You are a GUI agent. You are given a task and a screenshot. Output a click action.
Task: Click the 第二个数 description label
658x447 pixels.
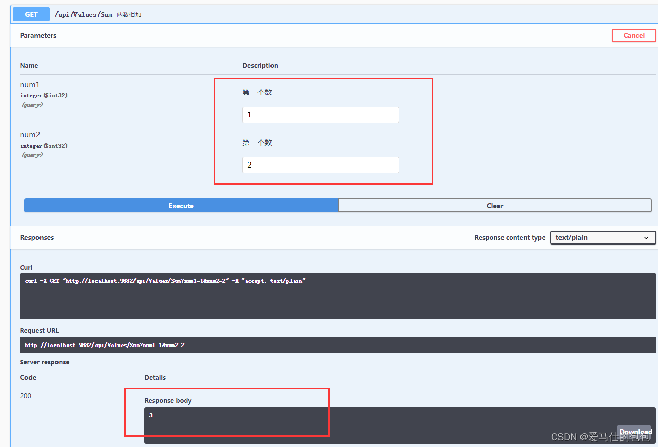(x=257, y=143)
